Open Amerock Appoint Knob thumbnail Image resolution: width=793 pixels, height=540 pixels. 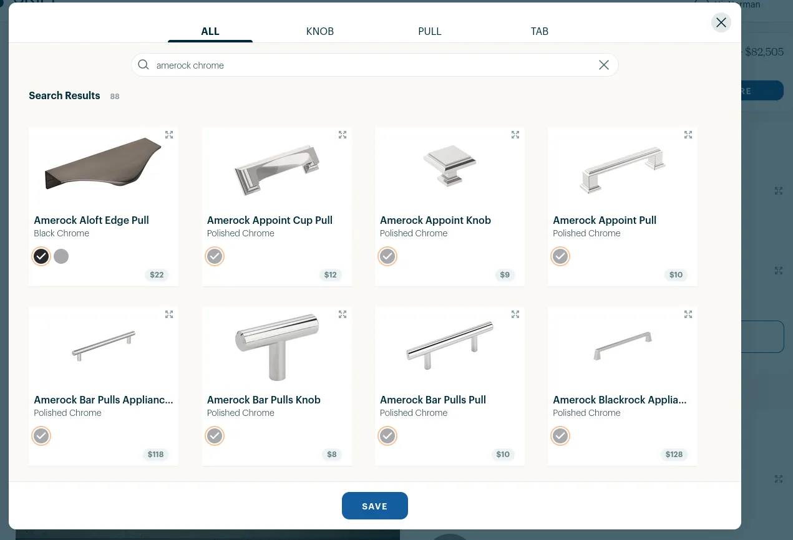pos(450,165)
